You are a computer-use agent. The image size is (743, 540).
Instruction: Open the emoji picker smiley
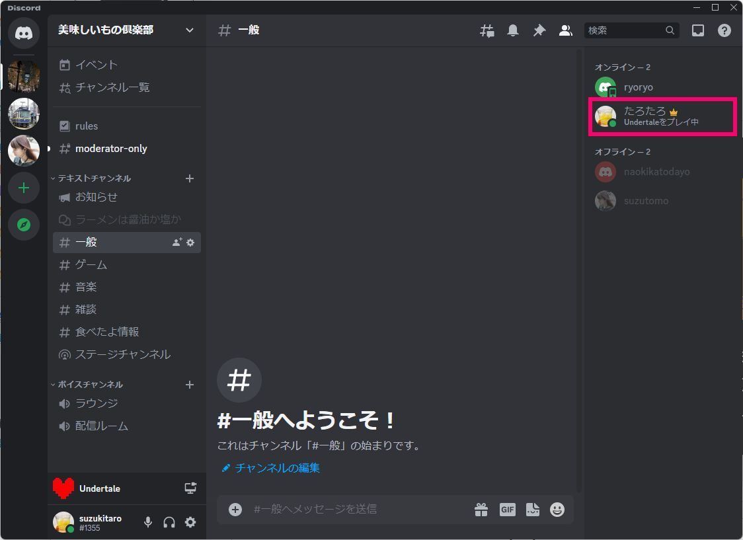[x=557, y=509]
